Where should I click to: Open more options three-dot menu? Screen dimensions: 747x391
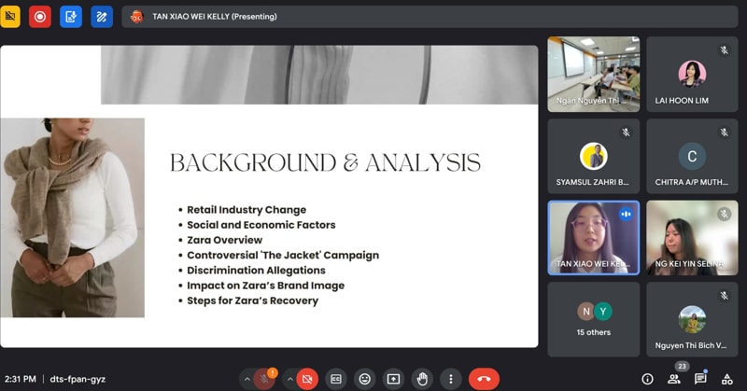(x=451, y=379)
